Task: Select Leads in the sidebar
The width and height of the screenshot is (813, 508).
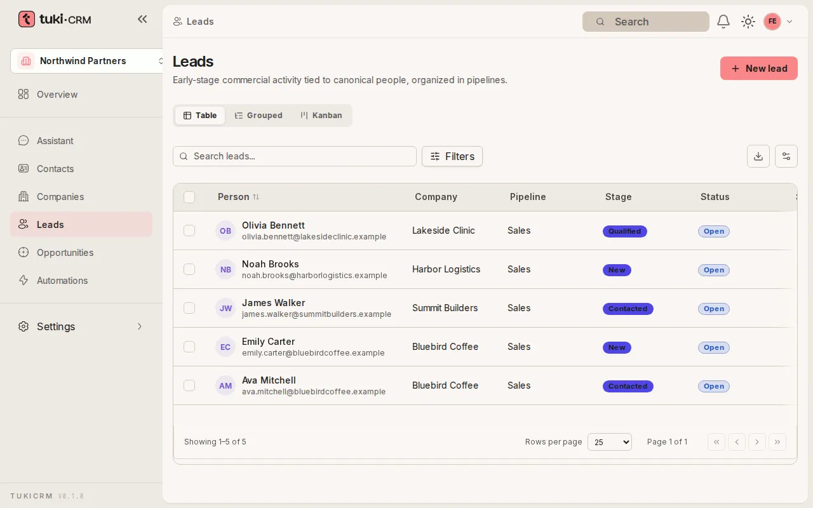Action: point(81,225)
